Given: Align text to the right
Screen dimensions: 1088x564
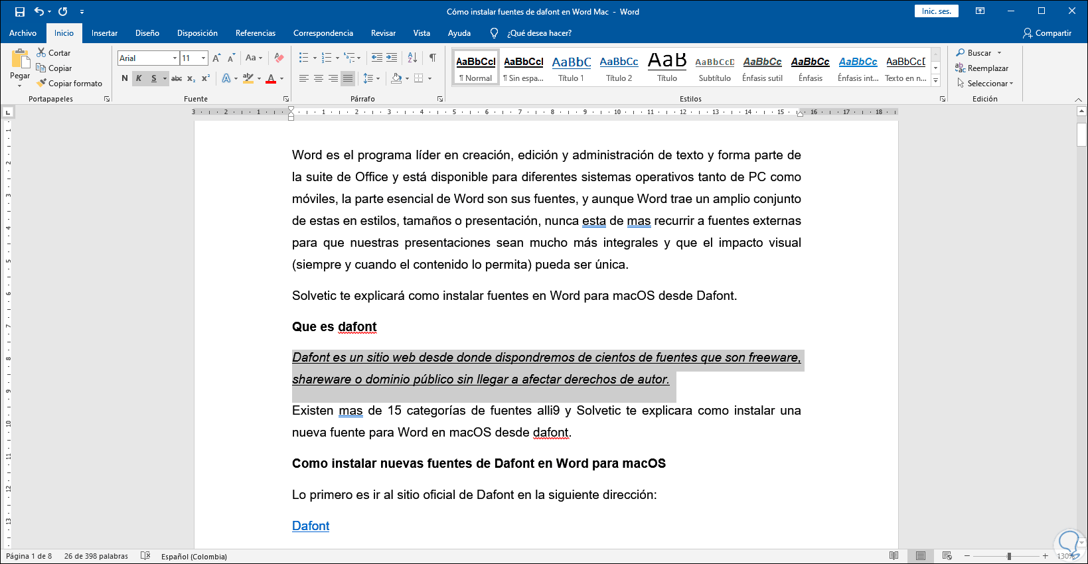Looking at the screenshot, I should click(x=333, y=78).
